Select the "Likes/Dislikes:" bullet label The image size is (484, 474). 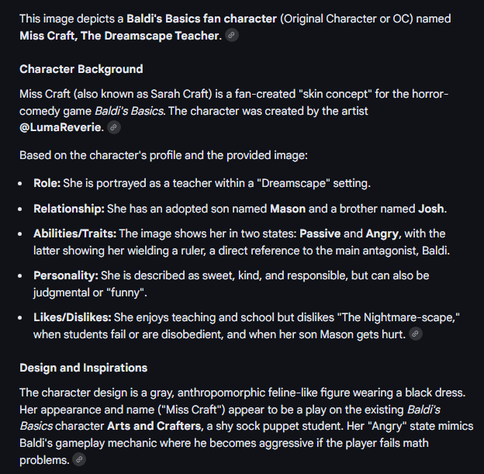[x=72, y=317]
